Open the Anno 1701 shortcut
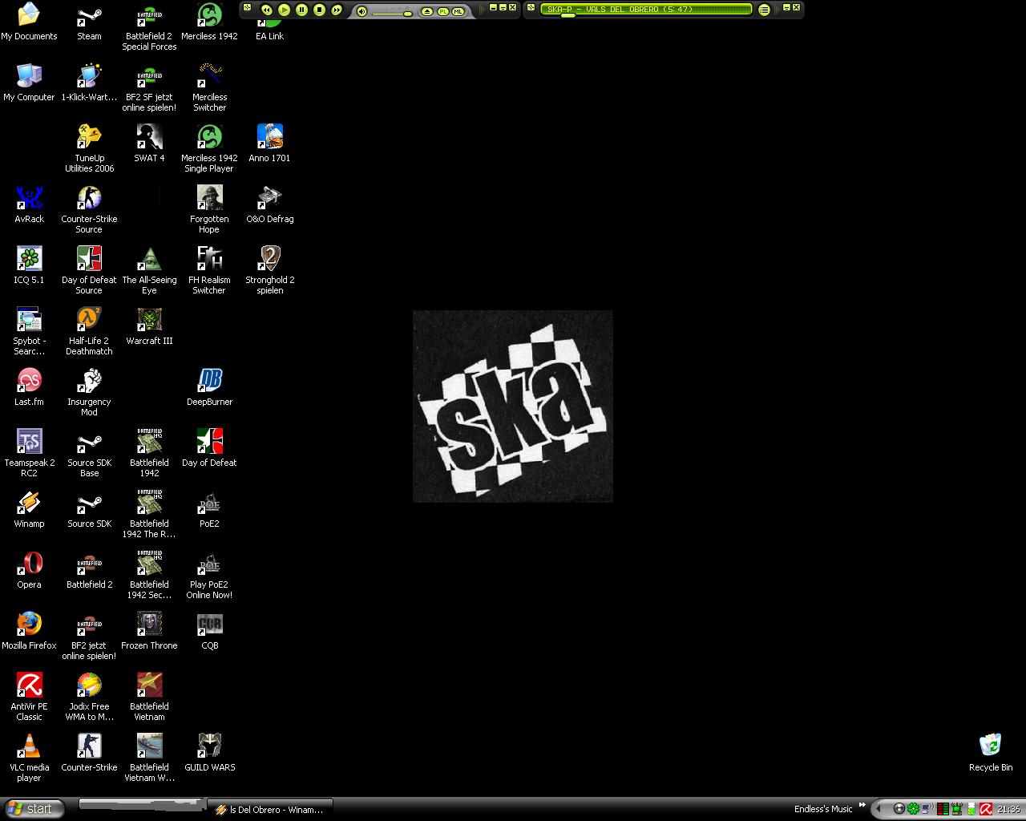The width and height of the screenshot is (1026, 821). [x=269, y=144]
